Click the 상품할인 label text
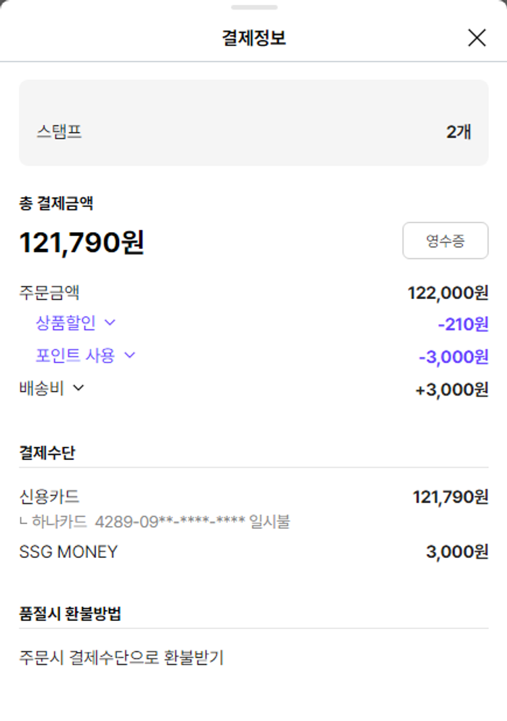The width and height of the screenshot is (507, 721). coord(66,323)
